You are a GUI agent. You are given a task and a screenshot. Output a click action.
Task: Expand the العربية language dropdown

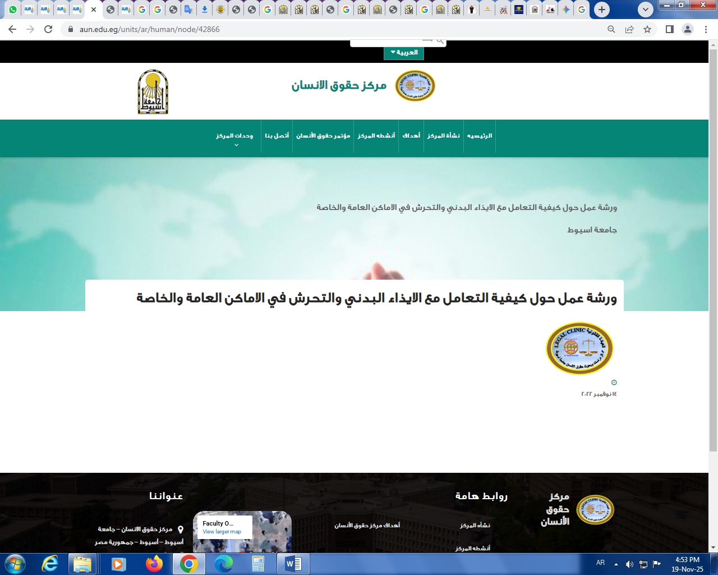click(404, 53)
